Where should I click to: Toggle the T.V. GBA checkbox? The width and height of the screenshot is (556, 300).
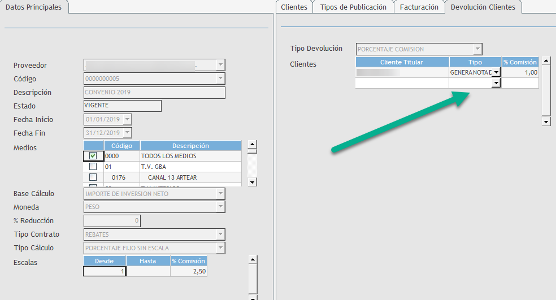click(93, 167)
